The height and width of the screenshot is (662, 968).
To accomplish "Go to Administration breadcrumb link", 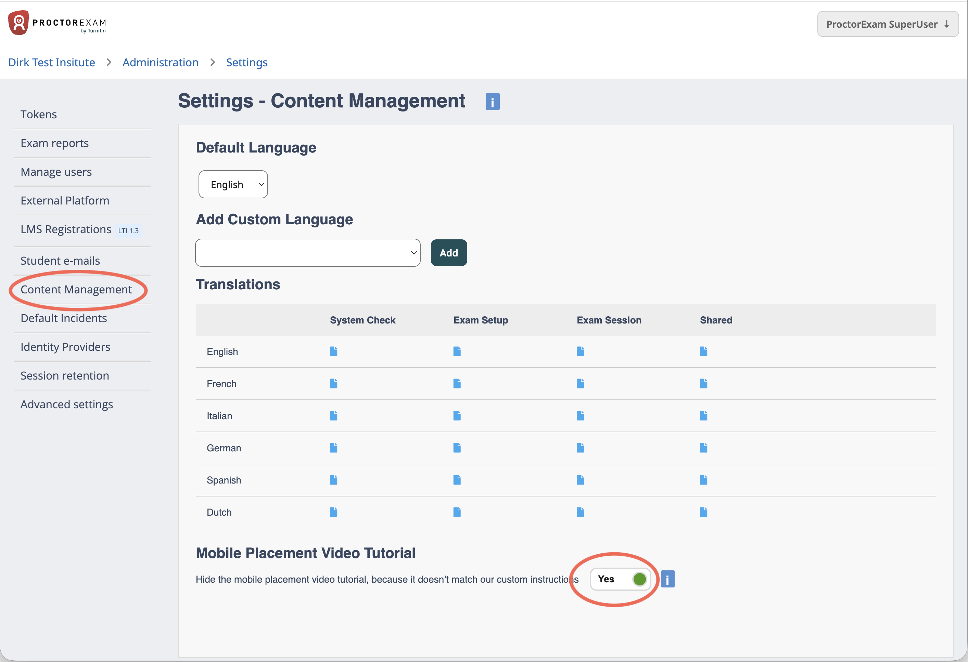I will coord(160,63).
